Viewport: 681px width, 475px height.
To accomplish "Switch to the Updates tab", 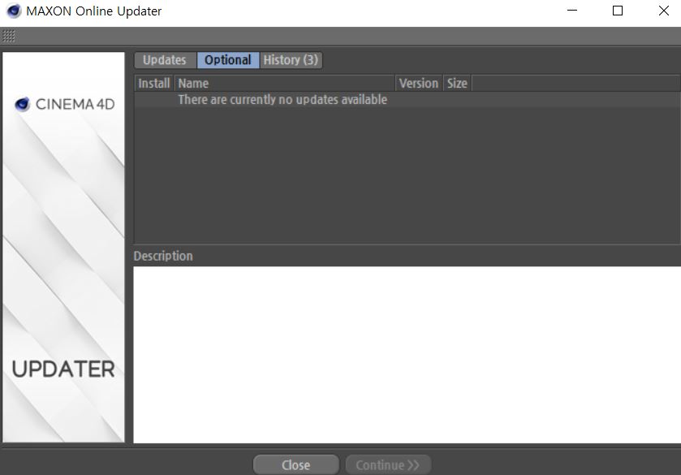I will tap(165, 60).
